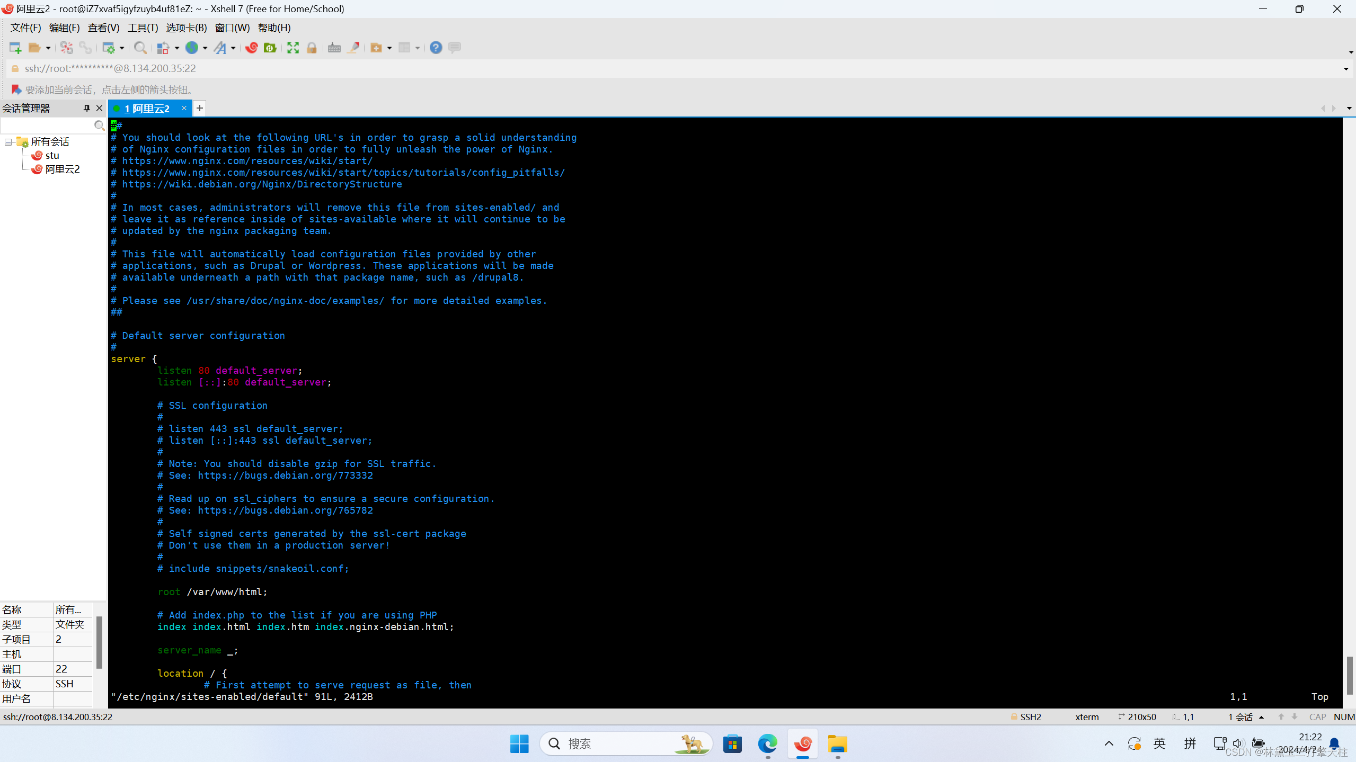The width and height of the screenshot is (1356, 762).
Task: Select the 阿里云2 session tab
Action: tap(147, 108)
